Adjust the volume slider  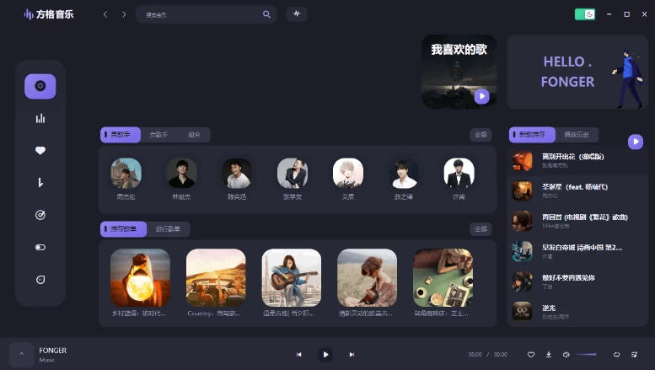587,355
